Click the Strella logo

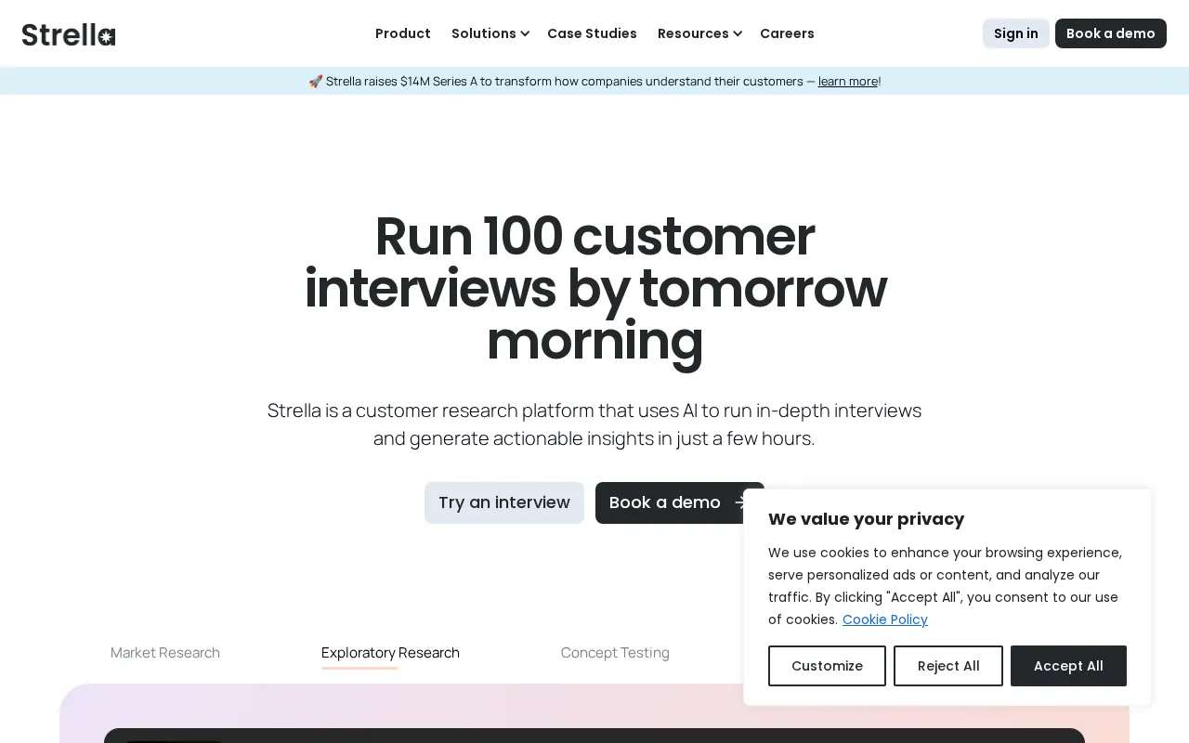(x=69, y=34)
